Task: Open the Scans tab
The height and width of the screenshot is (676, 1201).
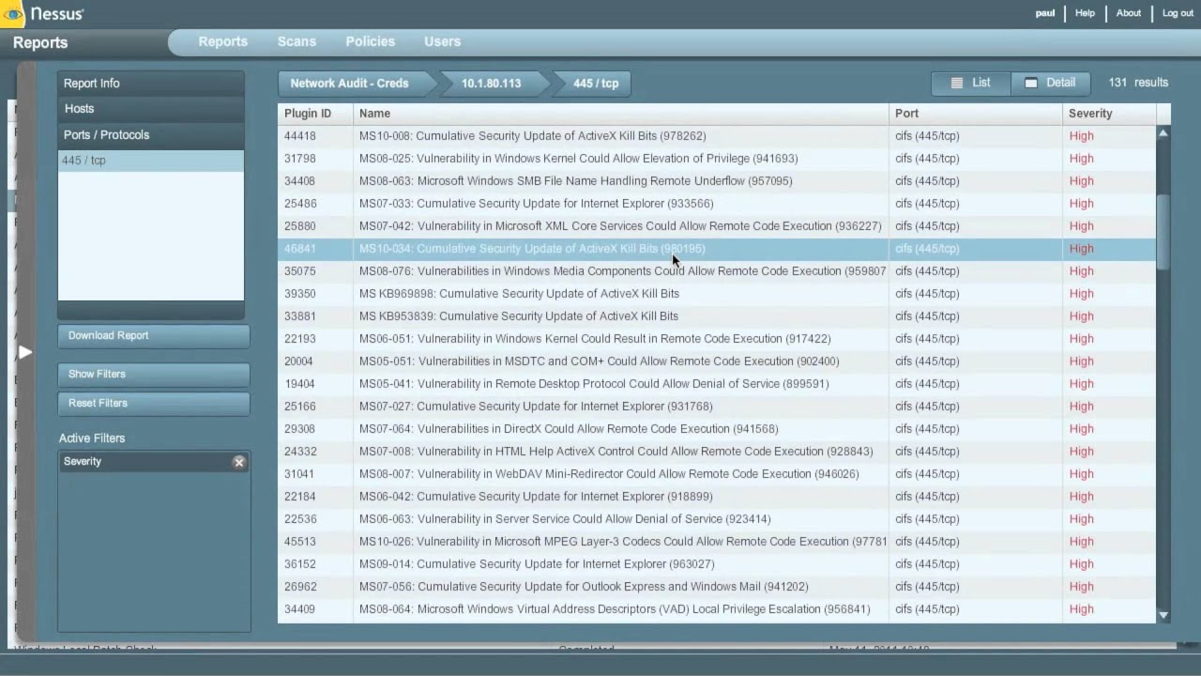Action: click(296, 41)
